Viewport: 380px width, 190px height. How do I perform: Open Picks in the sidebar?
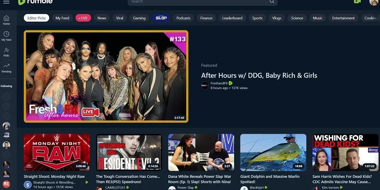(6, 52)
